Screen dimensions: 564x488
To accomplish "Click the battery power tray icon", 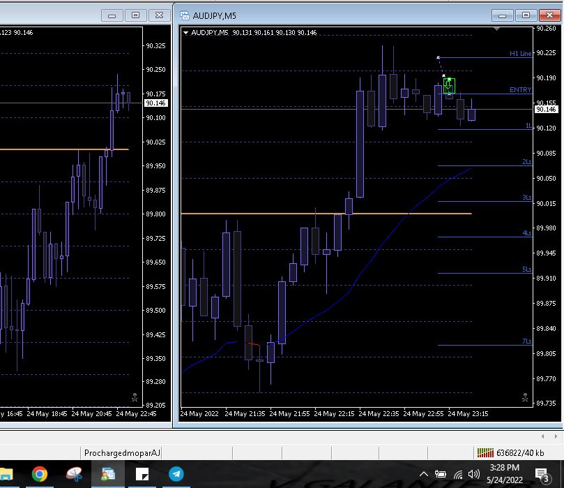I will (x=441, y=474).
